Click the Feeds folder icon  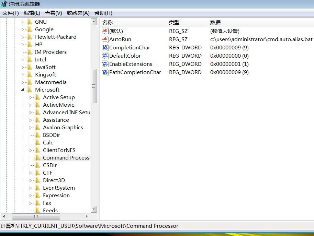(x=37, y=210)
